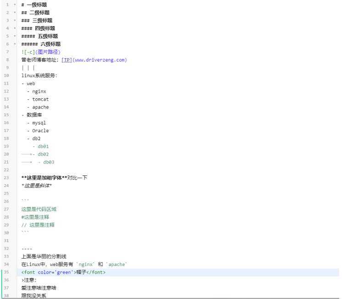This screenshot has height=299, width=342.
Task: Collapse the fold arrow at line 5
Action: (x=15, y=36)
